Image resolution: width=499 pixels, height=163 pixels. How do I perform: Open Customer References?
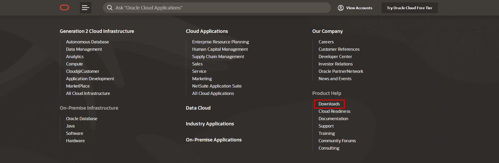(339, 49)
